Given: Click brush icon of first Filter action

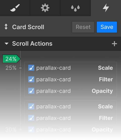Looking at the screenshot, I should (x=31, y=79).
